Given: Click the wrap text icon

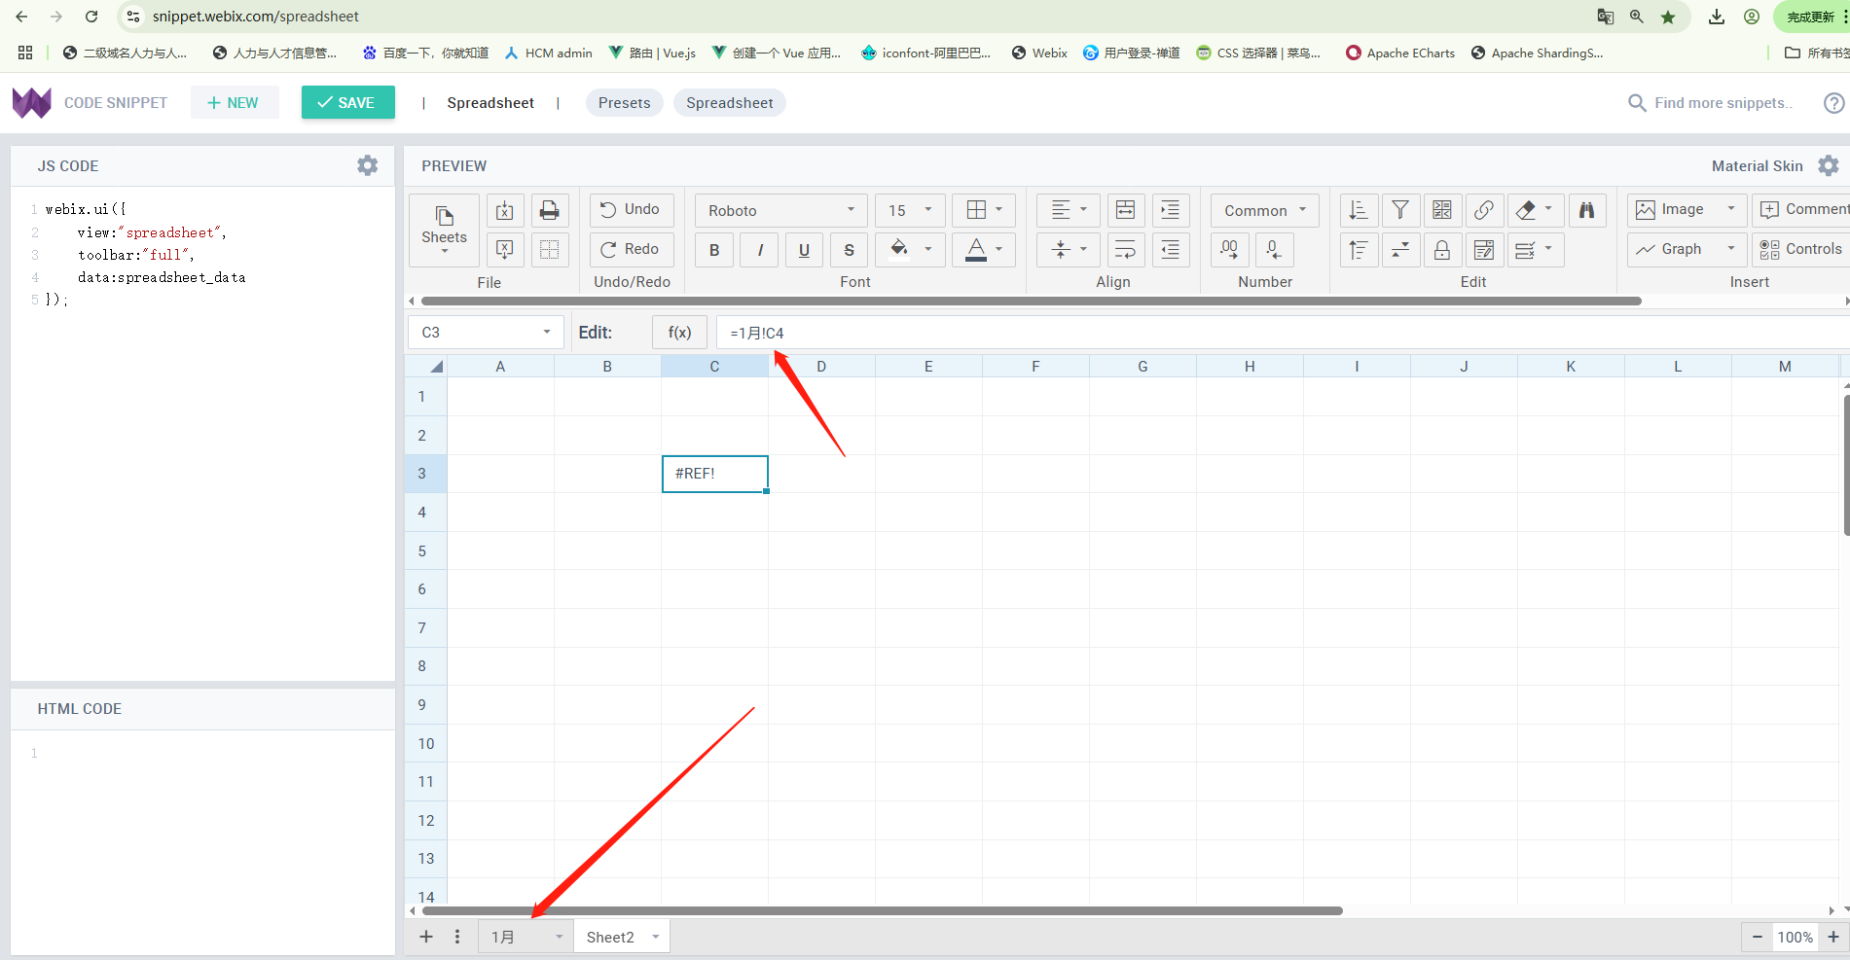Looking at the screenshot, I should tap(1125, 250).
